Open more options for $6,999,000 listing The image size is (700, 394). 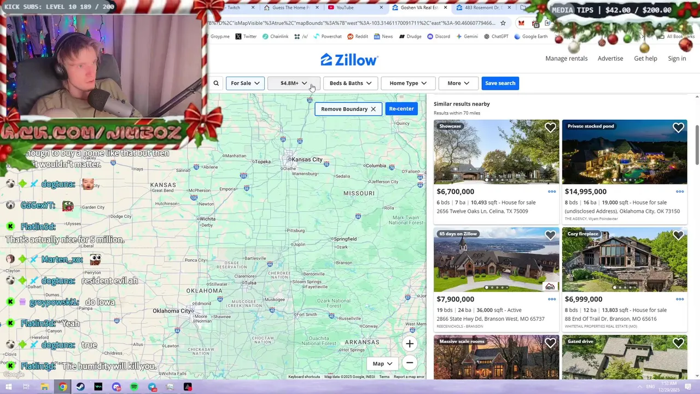point(680,299)
